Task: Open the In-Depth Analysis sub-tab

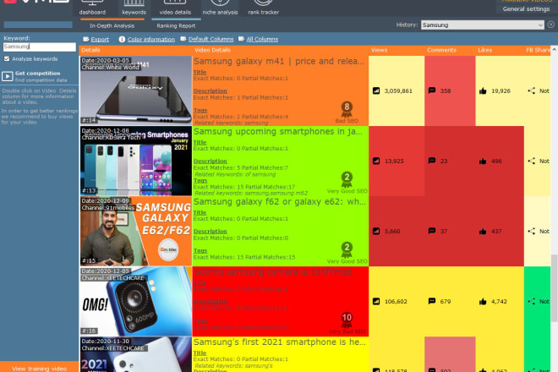Action: coord(112,25)
